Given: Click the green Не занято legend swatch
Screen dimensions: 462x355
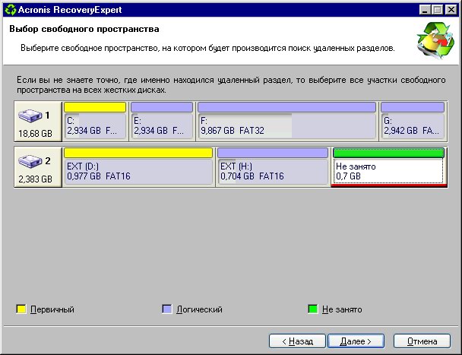Looking at the screenshot, I should coord(312,309).
